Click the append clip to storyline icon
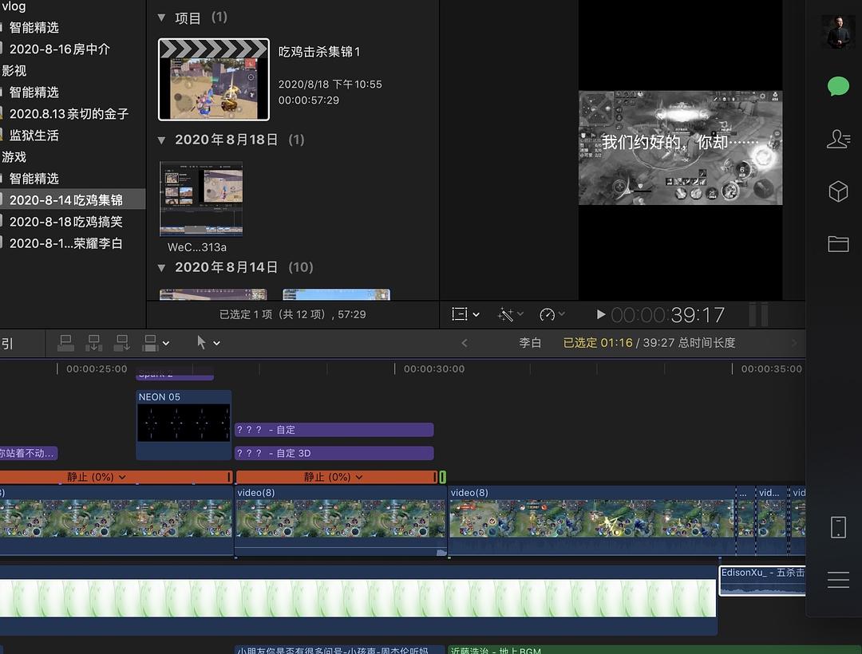 pyautogui.click(x=121, y=343)
